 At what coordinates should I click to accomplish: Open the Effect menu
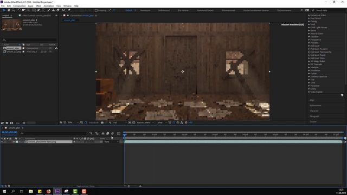38,6
